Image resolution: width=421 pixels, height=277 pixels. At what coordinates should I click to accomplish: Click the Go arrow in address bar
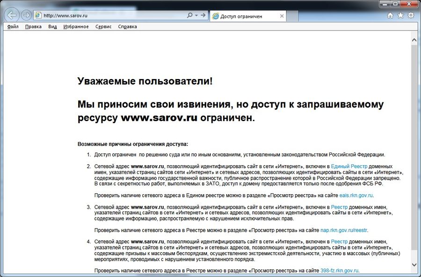(203, 15)
